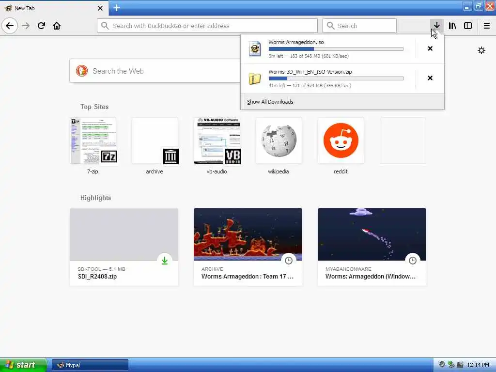Viewport: 496px width, 372px height.
Task: Open Worms Armageddon : Team 17 archive highlight
Action: [x=248, y=247]
